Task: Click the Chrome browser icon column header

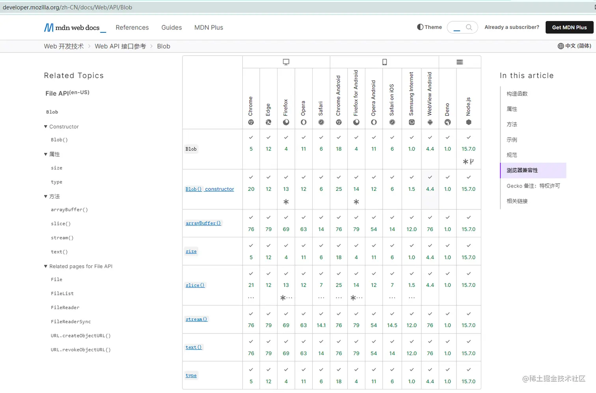Action: coord(251,122)
